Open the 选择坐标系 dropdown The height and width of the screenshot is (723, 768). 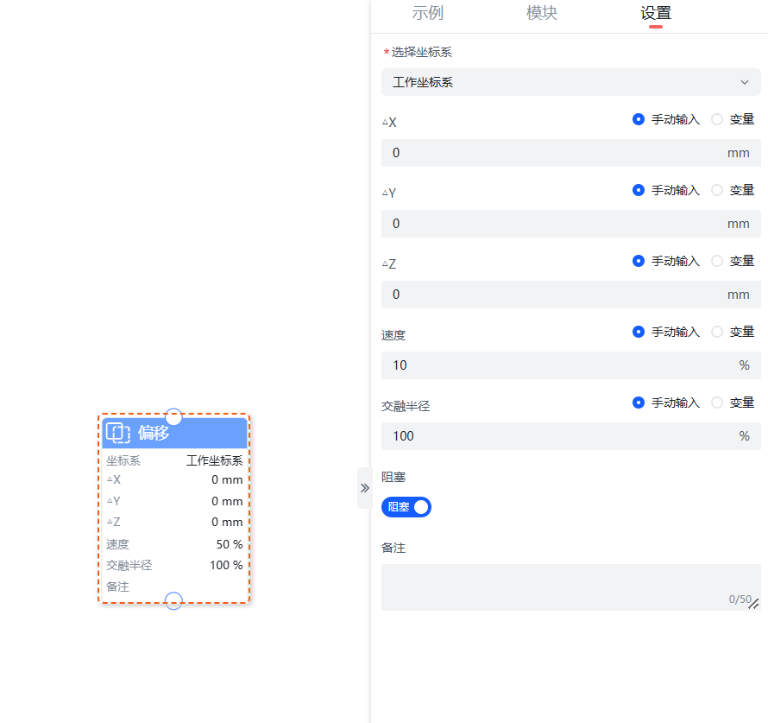(x=570, y=82)
